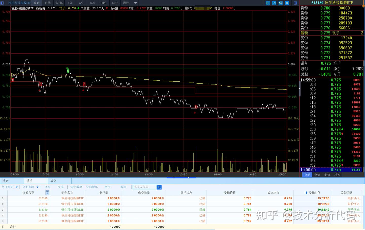Viewport: 365px width, 230px height.
Task: Select the 相关 related tab
Action: (x=337, y=175)
